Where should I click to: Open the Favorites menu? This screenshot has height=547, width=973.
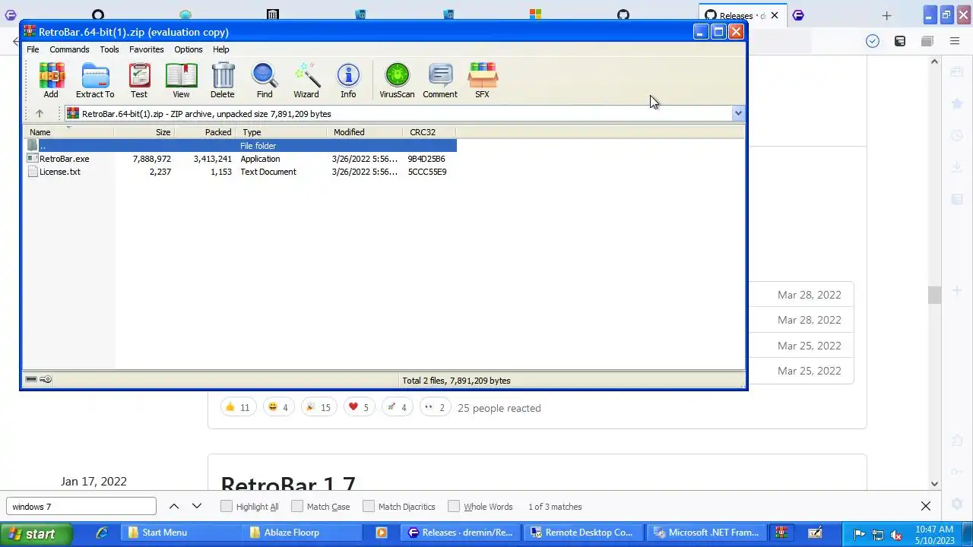pos(147,49)
